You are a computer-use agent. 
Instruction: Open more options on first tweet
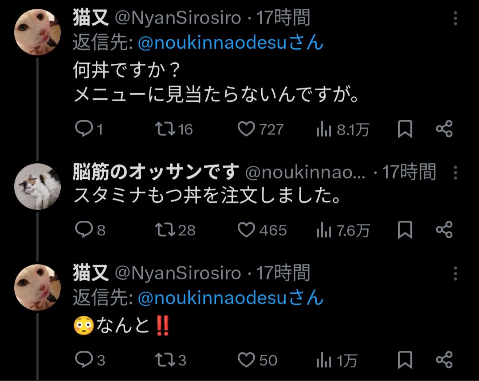pyautogui.click(x=455, y=19)
